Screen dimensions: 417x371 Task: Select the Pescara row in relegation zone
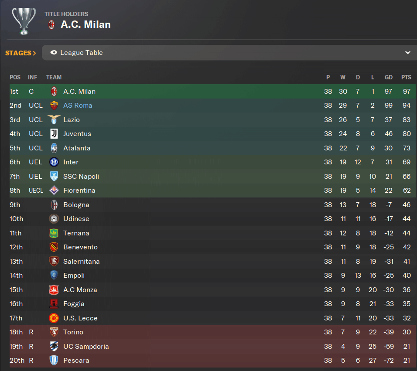(x=212, y=361)
